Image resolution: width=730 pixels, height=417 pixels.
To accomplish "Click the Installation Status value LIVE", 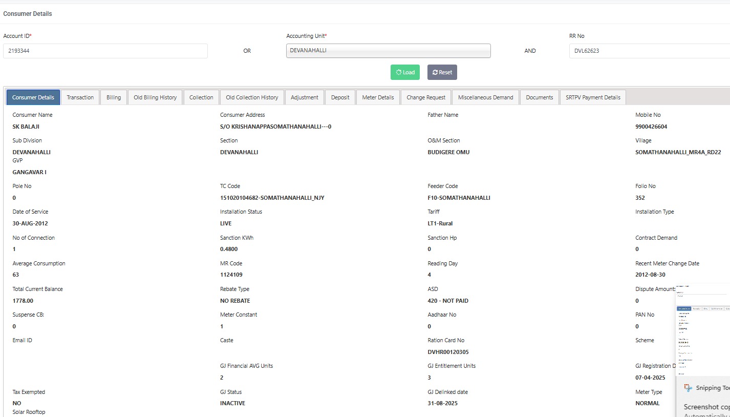I will coord(226,223).
